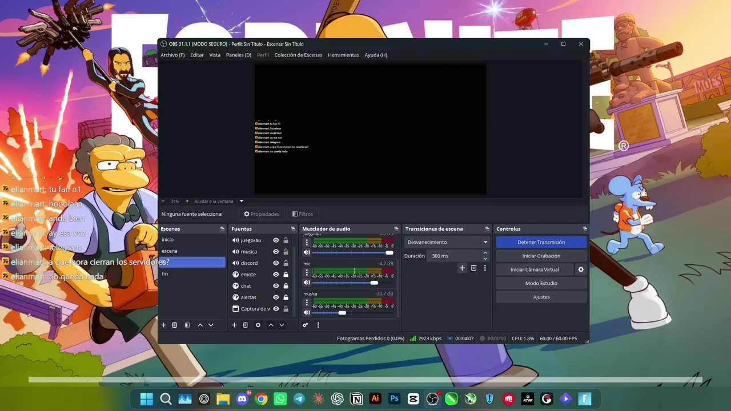Start recording with Iniciar Grabación
731x411 pixels.
click(x=541, y=256)
